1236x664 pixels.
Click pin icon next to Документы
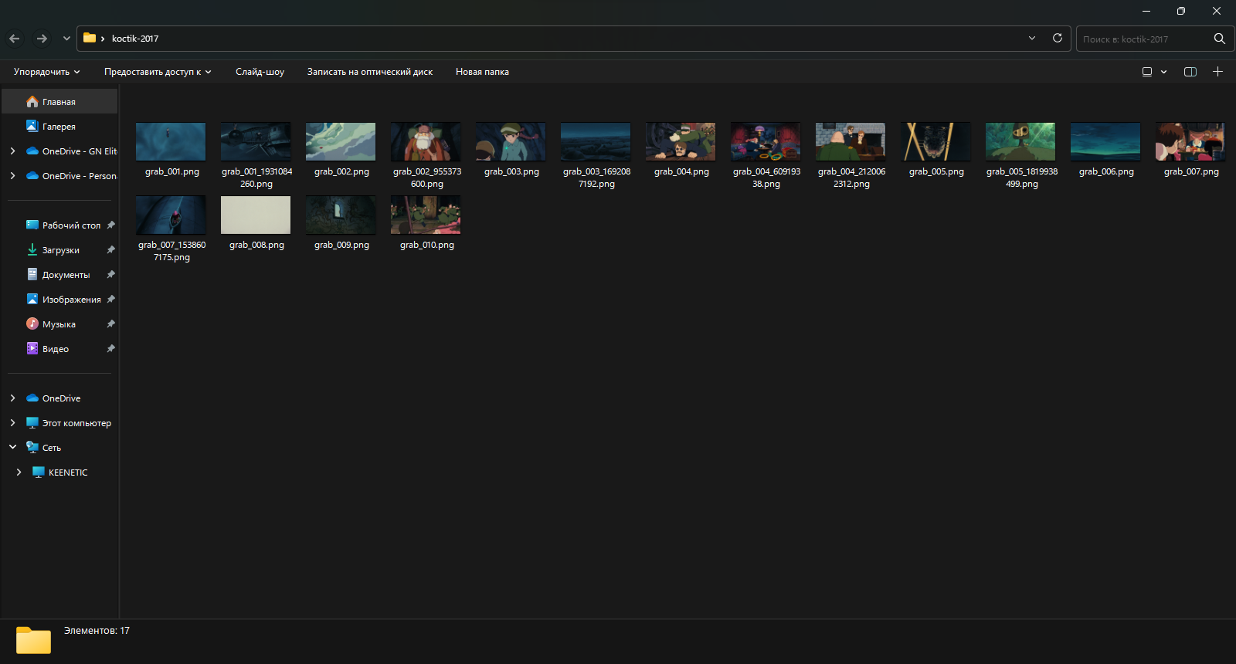click(110, 275)
